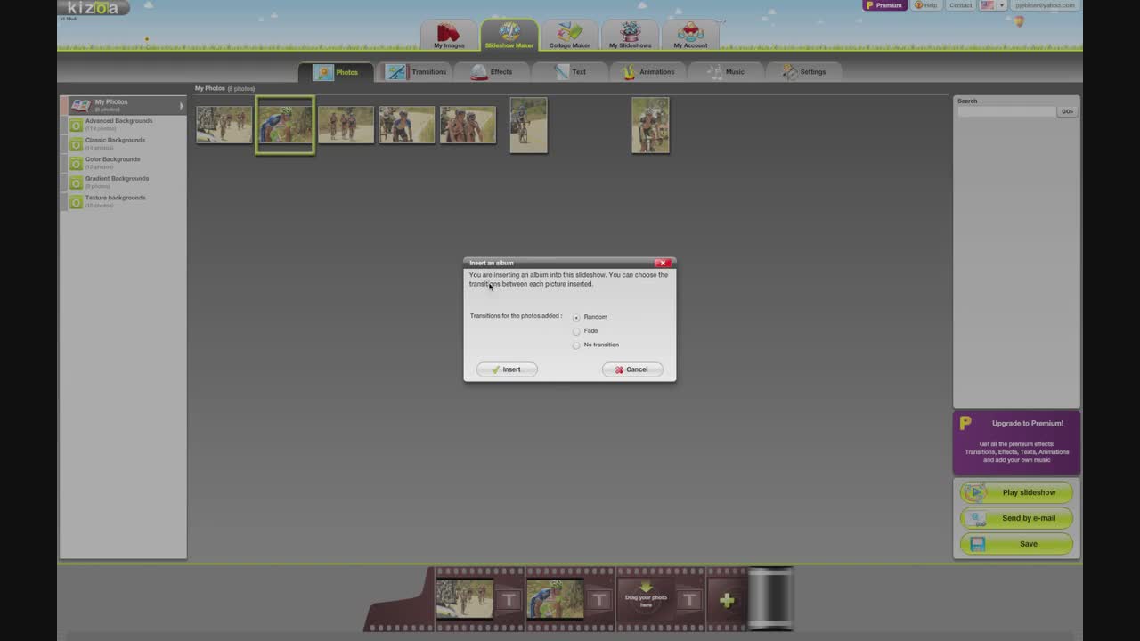Select the second photo in the filmstrip
1140x641 pixels.
click(x=555, y=599)
